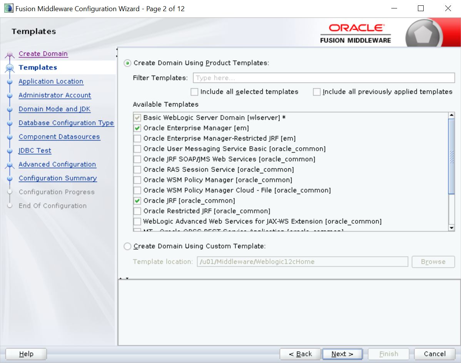The image size is (461, 363).
Task: Check Oracle WSM Policy Manager Cloud - File
Action: (x=137, y=191)
